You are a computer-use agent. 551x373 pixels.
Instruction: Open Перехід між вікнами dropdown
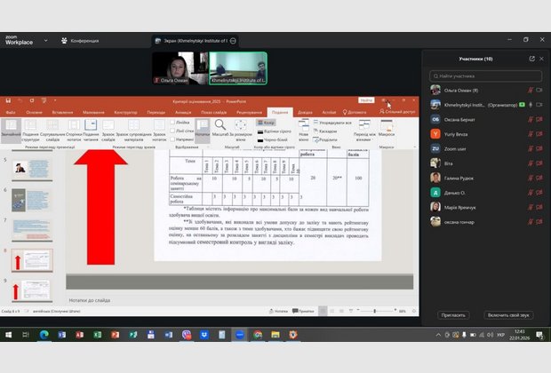click(x=364, y=131)
